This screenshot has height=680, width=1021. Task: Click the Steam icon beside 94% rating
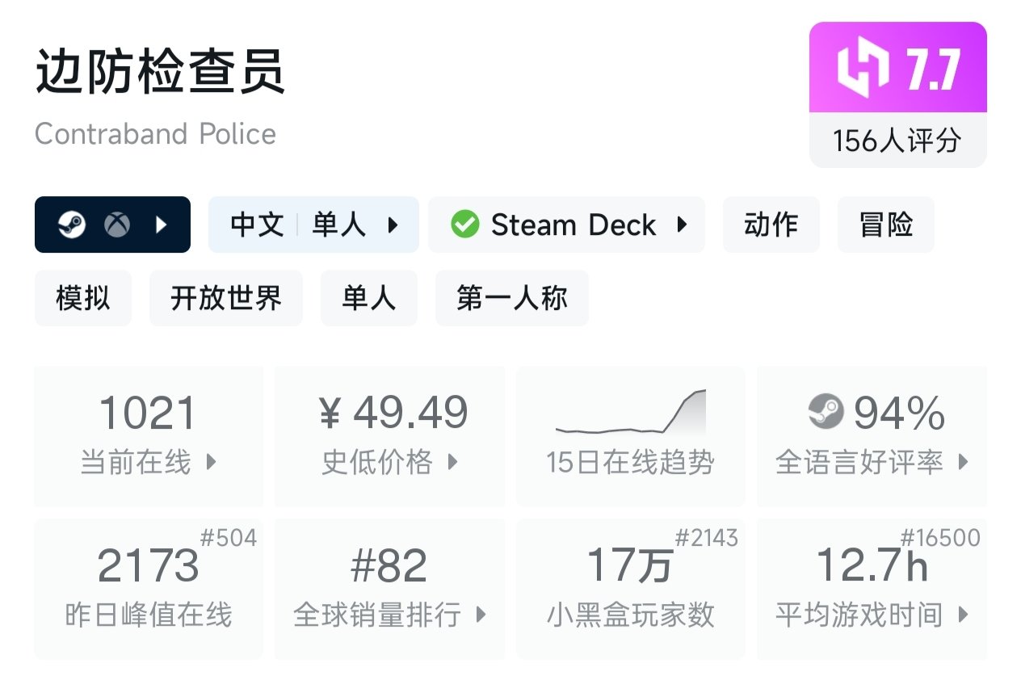826,412
